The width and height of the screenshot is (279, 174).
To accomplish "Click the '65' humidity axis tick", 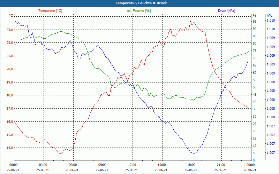I will pyautogui.click(x=255, y=65).
